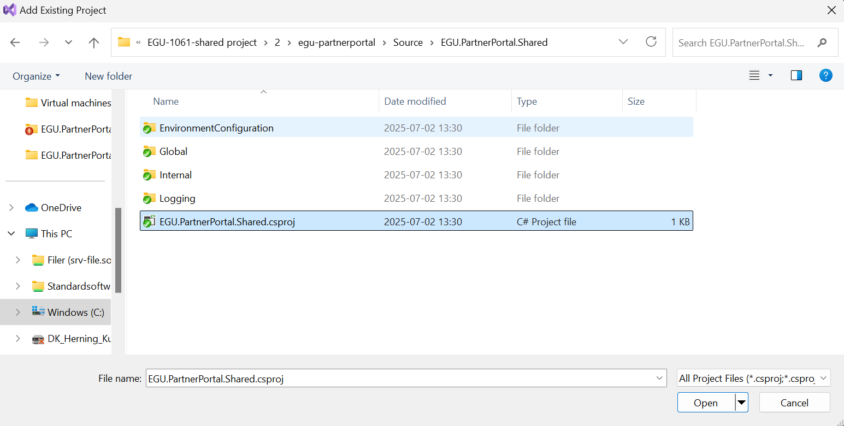Image resolution: width=844 pixels, height=426 pixels.
Task: Click the folder icon in address bar
Action: pos(124,42)
